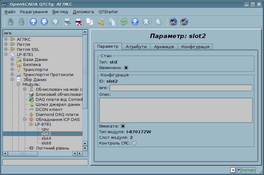Click the tree's horizontal scrollbar handle
Viewport: 264px width, 175px height.
[23, 154]
